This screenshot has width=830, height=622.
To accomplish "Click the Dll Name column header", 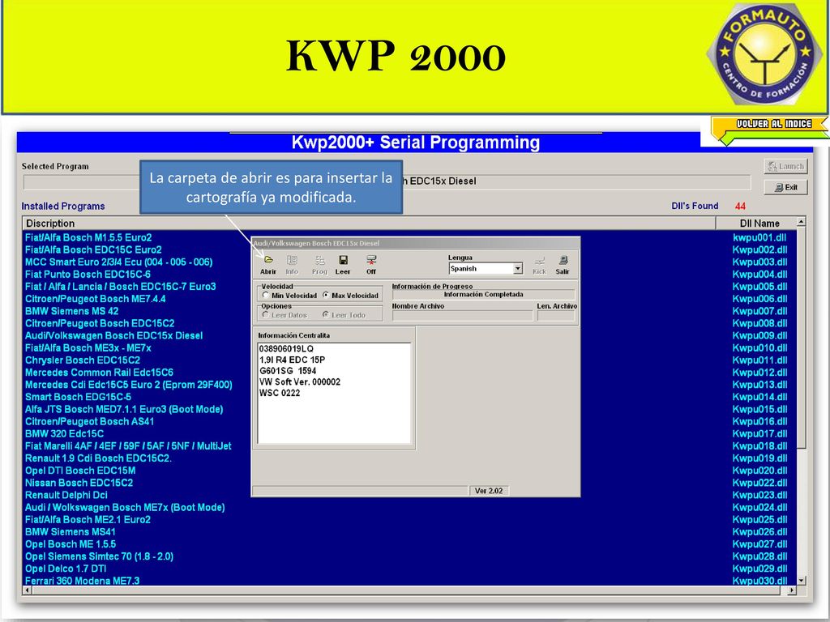I will point(756,224).
